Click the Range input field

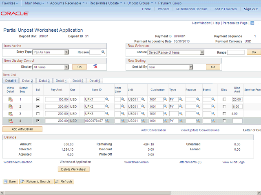tap(236, 52)
